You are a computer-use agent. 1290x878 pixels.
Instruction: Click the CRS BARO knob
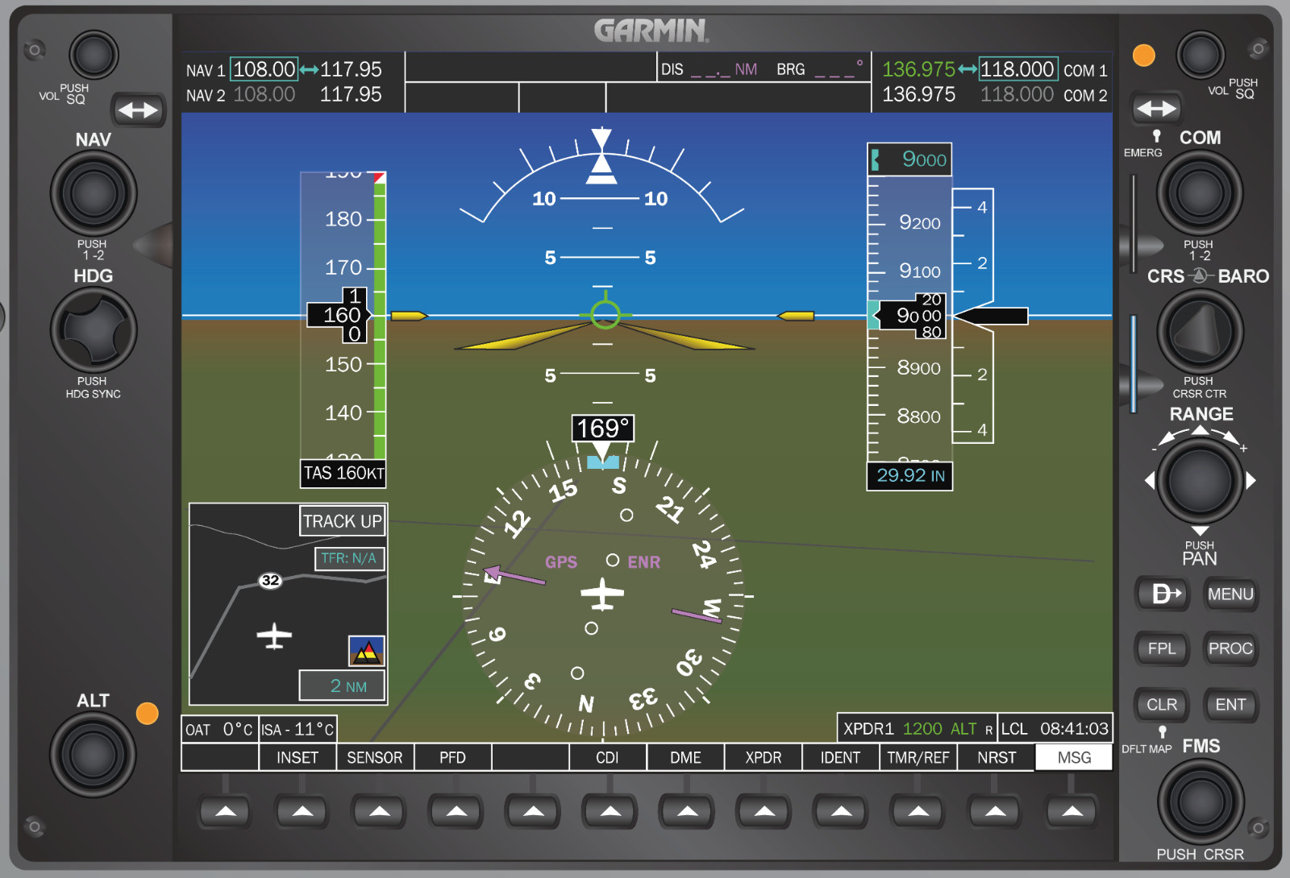(1200, 331)
